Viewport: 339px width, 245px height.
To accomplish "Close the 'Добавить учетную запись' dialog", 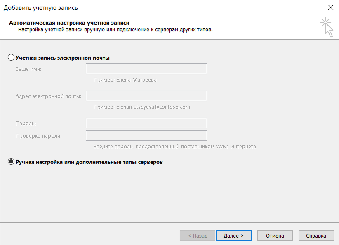I will tap(330, 7).
